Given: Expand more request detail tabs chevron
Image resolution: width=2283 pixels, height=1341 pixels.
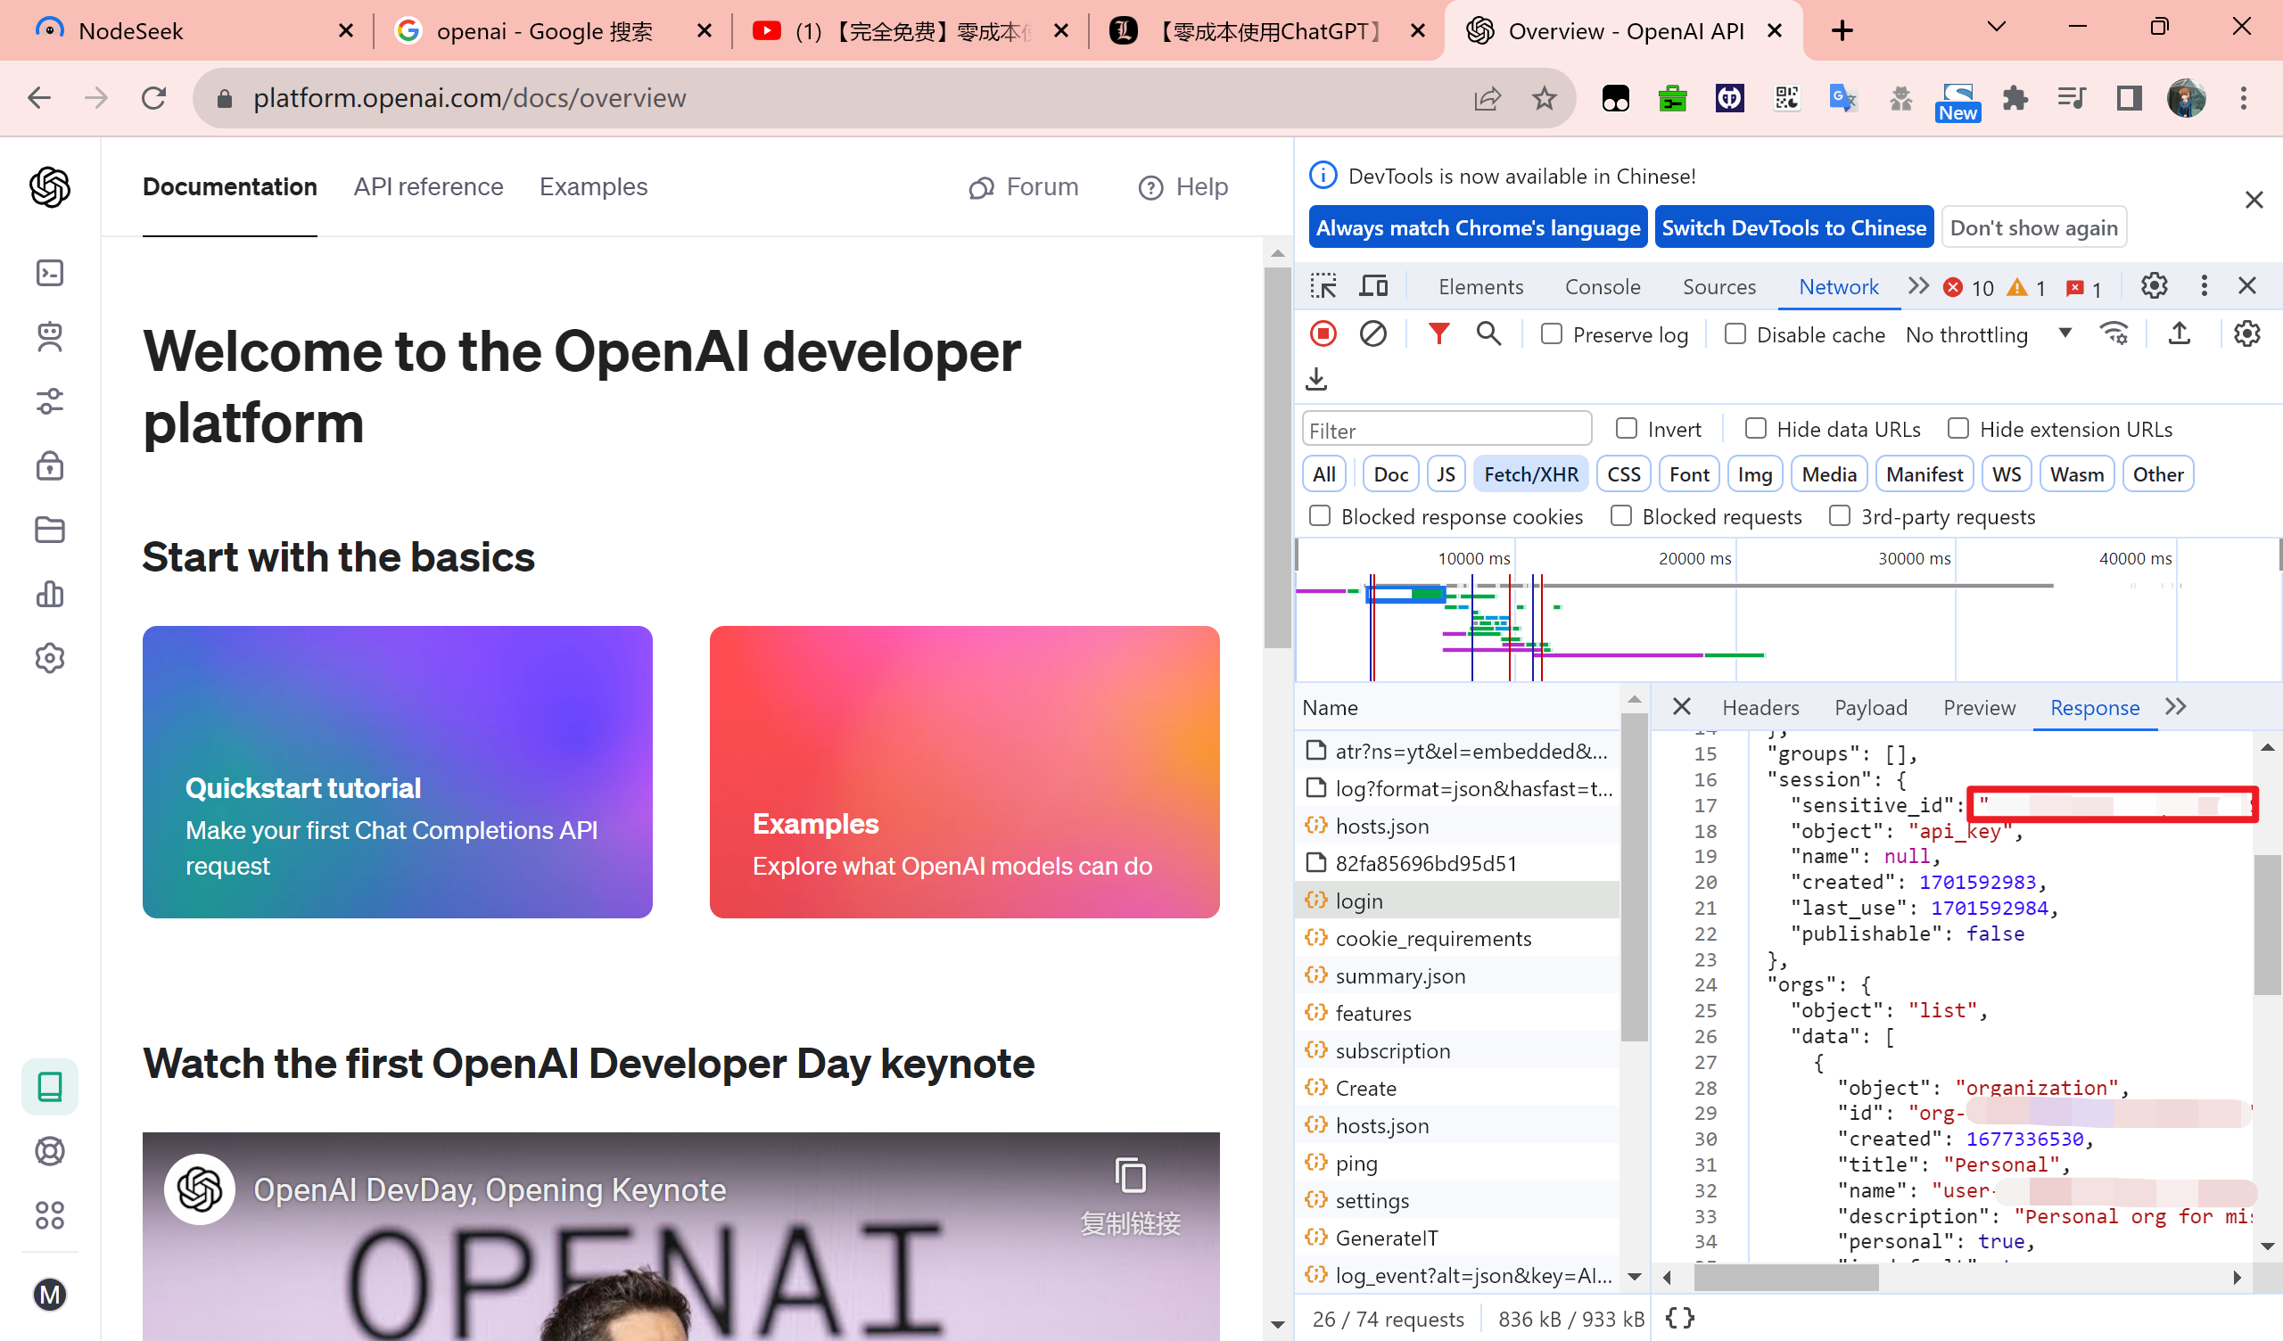Looking at the screenshot, I should coord(2175,707).
